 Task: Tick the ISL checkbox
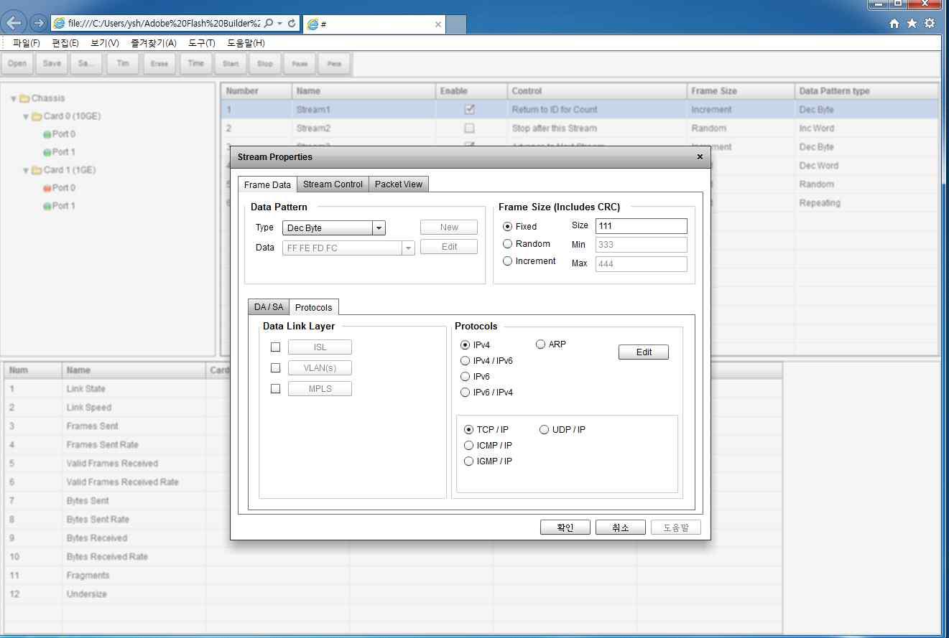(x=275, y=347)
